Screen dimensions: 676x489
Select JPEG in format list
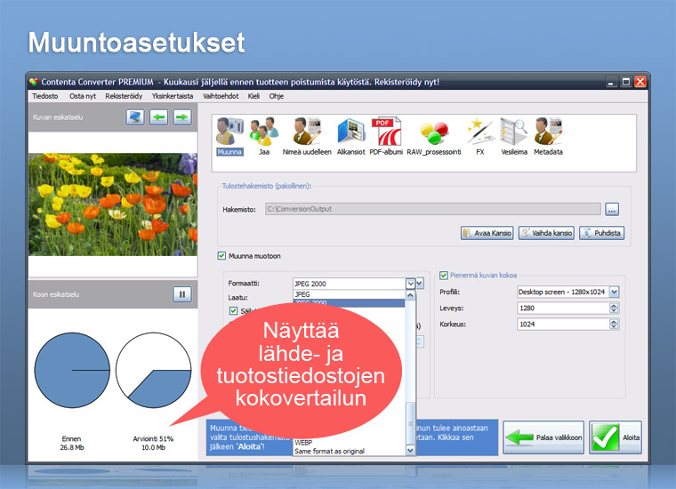[x=349, y=294]
